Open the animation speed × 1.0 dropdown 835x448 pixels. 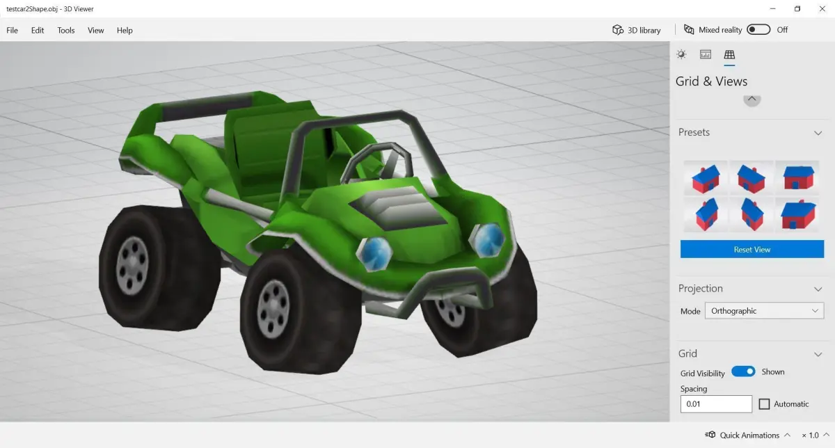[x=815, y=435]
